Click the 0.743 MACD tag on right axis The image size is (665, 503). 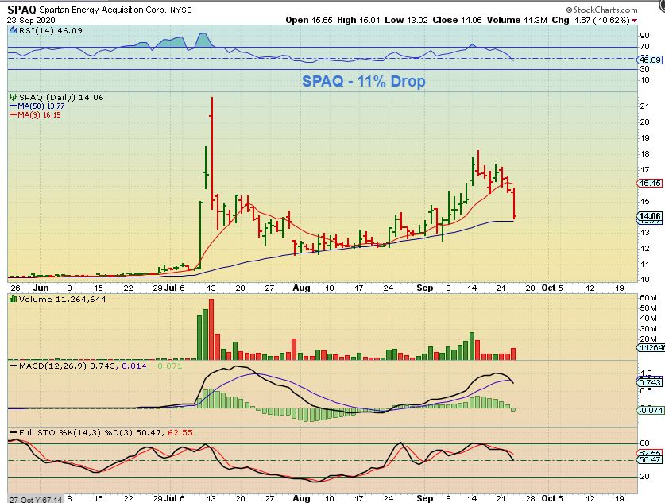[x=649, y=382]
